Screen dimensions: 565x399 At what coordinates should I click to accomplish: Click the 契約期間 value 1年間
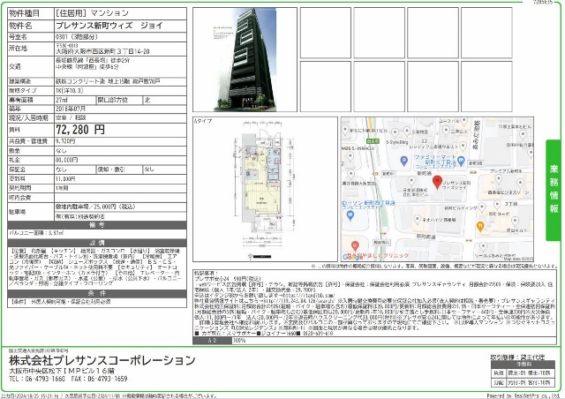point(62,188)
